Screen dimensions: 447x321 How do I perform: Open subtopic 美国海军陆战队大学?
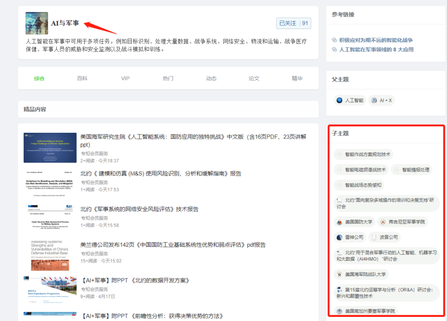[361, 274]
